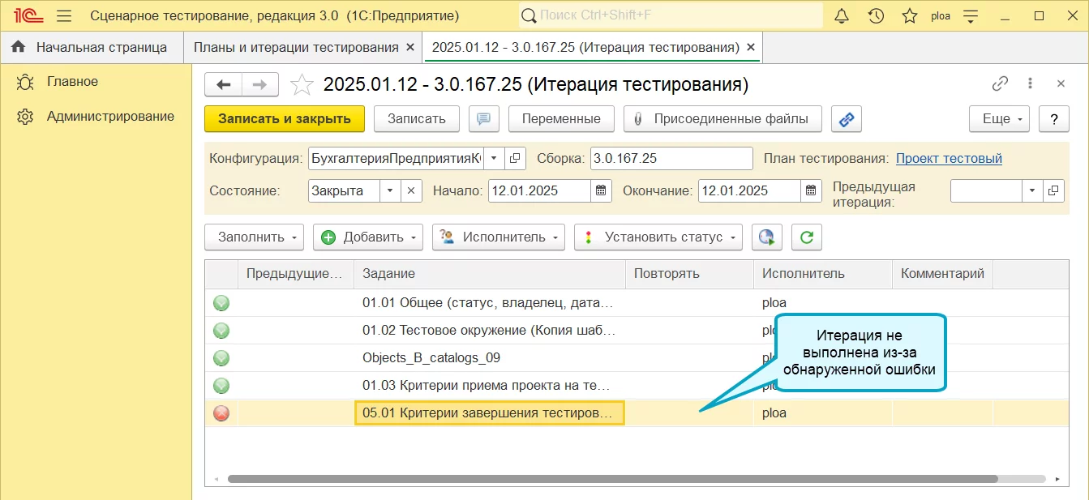This screenshot has height=500, width=1089.
Task: Open favorites star in the title bar
Action: [910, 15]
